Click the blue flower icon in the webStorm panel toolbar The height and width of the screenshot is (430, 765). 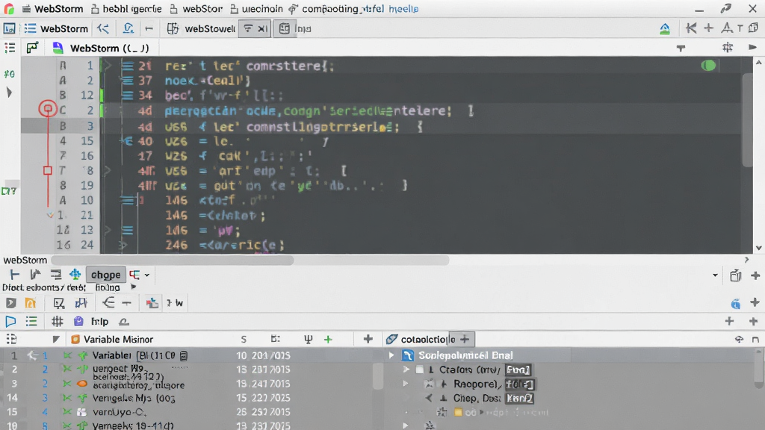(x=75, y=275)
